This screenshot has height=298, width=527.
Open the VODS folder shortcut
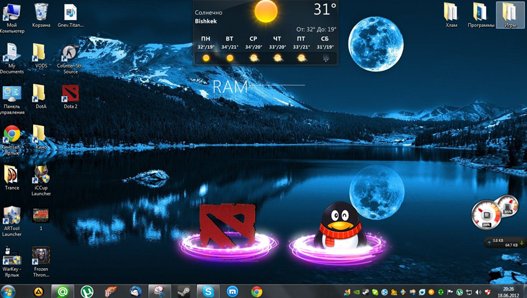click(x=41, y=56)
